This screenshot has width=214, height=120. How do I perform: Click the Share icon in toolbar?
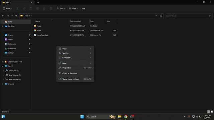coord(44,8)
